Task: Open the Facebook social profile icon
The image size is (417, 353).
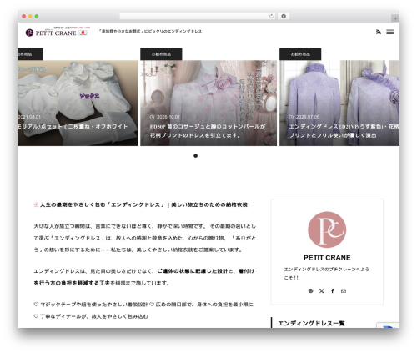Action: click(333, 291)
